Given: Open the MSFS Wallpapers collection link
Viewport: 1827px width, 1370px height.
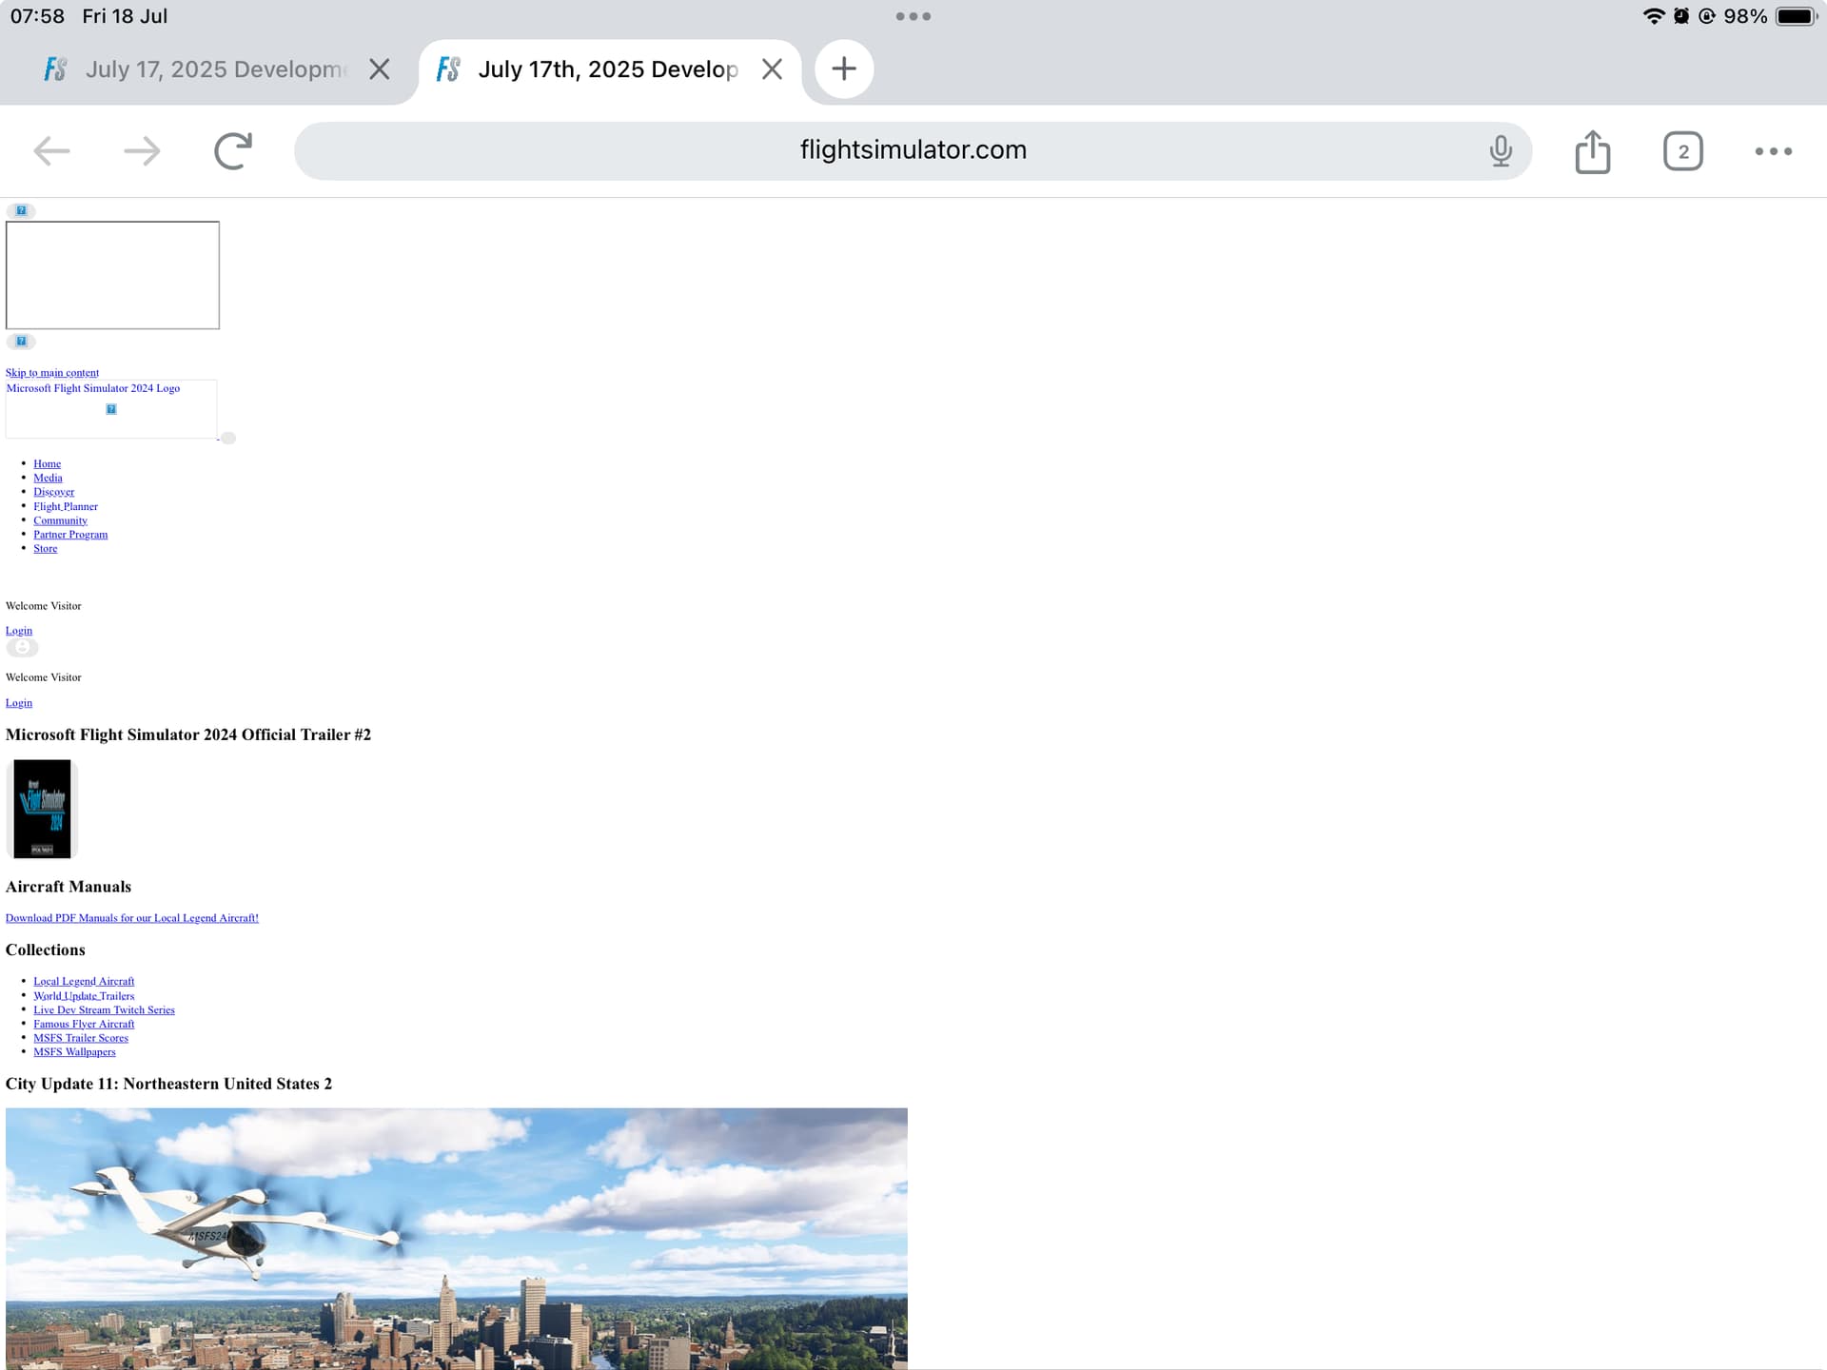Looking at the screenshot, I should [x=74, y=1052].
